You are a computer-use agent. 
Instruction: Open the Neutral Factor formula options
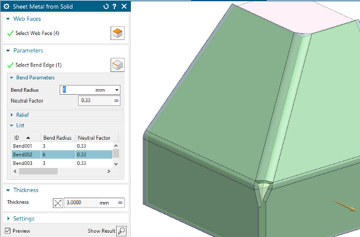(x=116, y=100)
